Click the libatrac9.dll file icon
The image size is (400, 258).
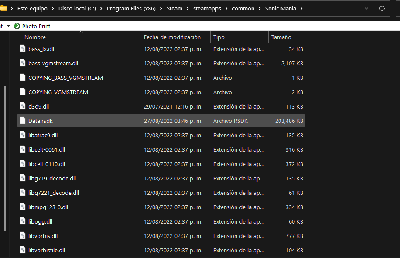pos(23,135)
